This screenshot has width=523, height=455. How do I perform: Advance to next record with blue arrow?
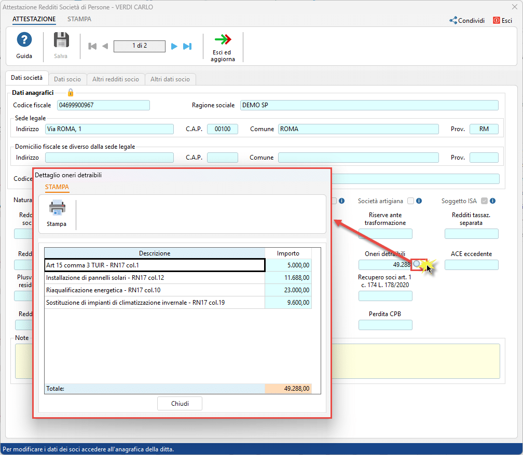(174, 46)
